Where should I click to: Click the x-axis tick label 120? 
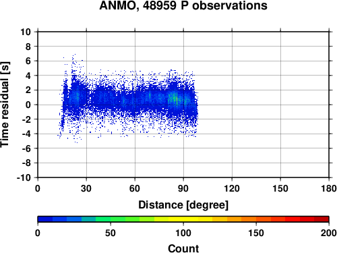[x=232, y=188]
